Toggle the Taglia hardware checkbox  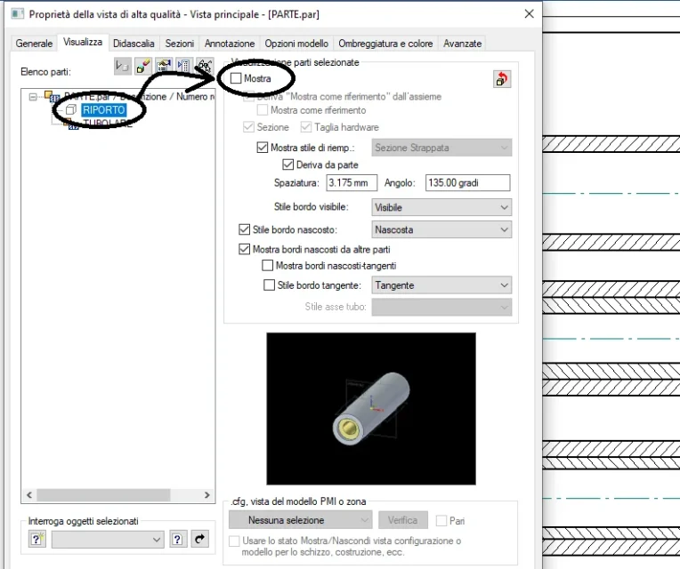[306, 127]
